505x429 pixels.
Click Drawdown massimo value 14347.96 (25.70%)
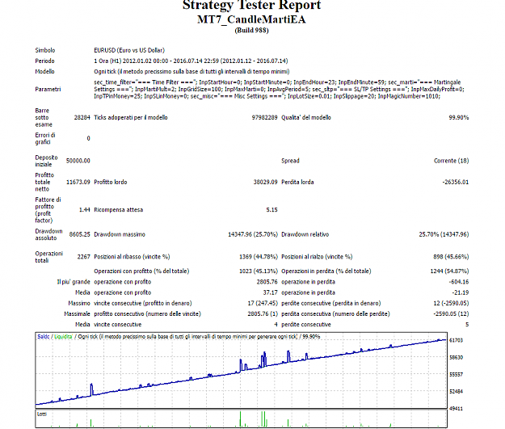[x=253, y=234]
